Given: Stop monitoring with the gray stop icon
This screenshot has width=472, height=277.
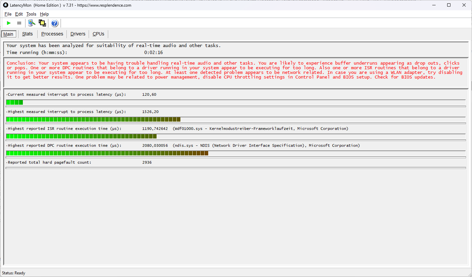Looking at the screenshot, I should coord(19,23).
